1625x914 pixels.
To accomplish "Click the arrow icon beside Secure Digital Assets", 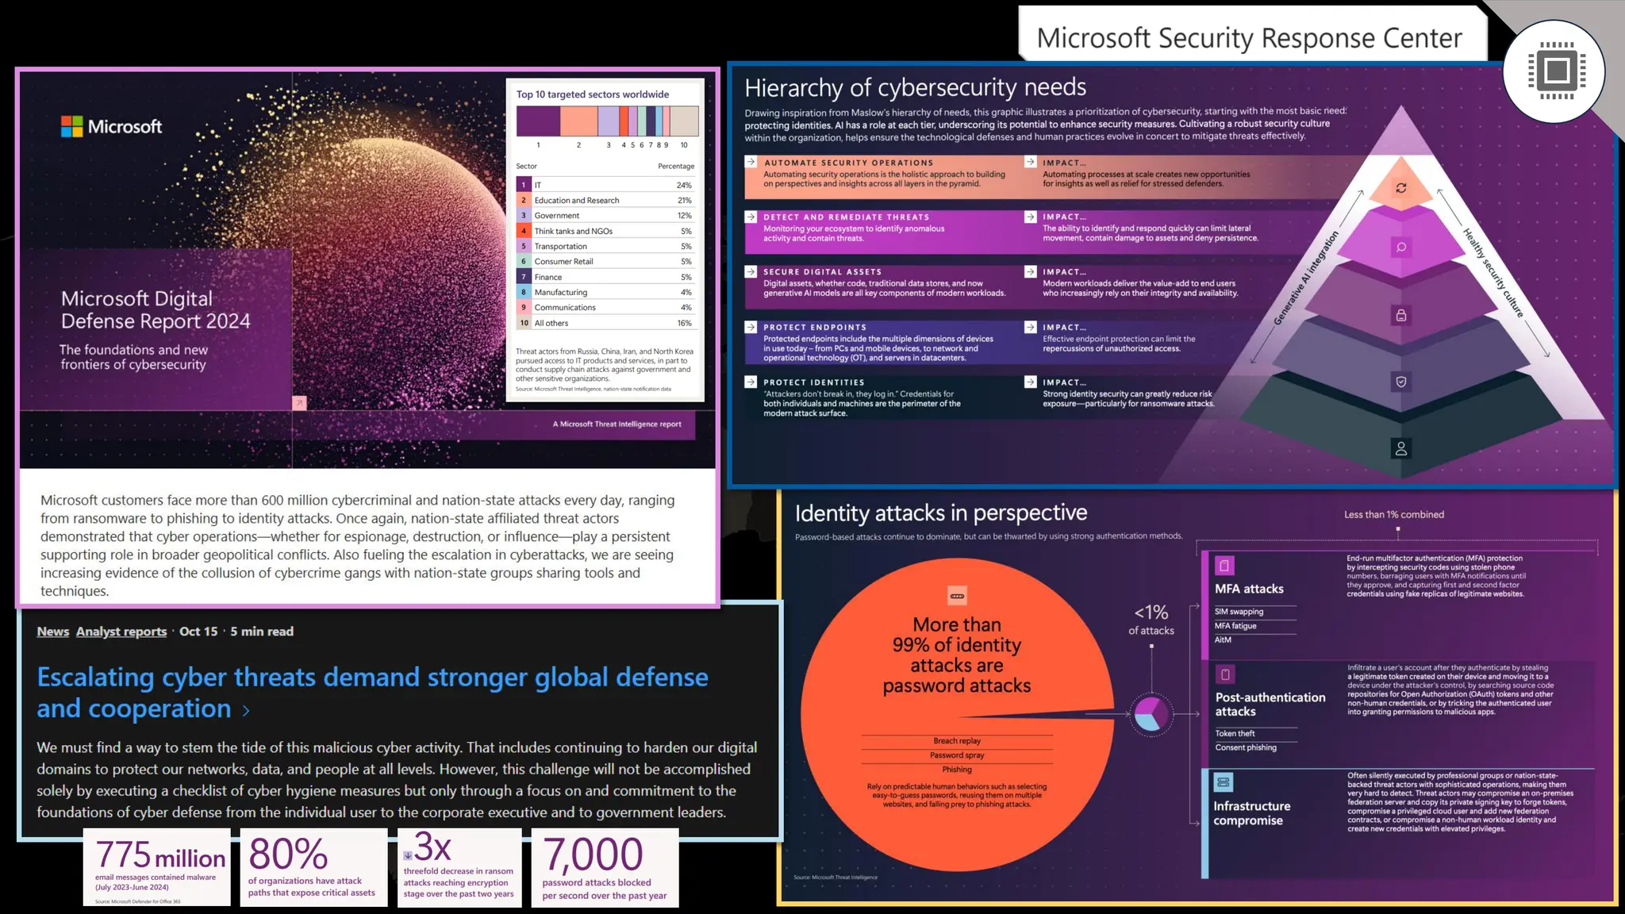I will [751, 271].
